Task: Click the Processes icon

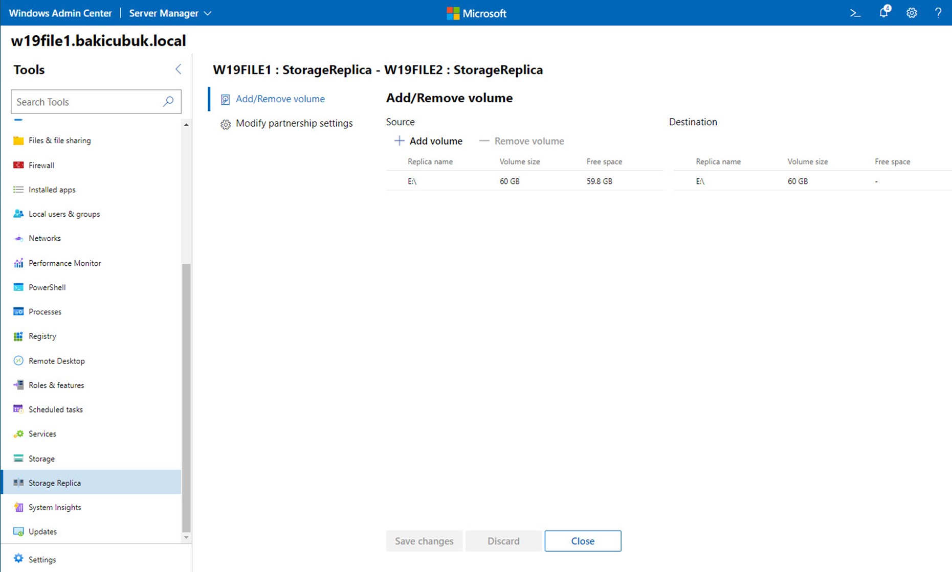Action: pyautogui.click(x=18, y=311)
